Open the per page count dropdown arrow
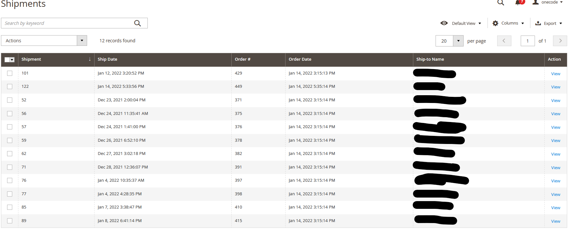Screen dimensions: 573x245 tap(458, 41)
